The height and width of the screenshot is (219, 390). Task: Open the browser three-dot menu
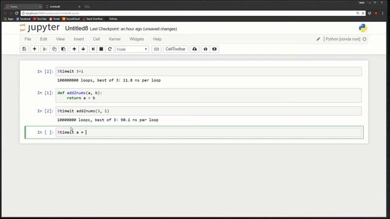pyautogui.click(x=383, y=13)
